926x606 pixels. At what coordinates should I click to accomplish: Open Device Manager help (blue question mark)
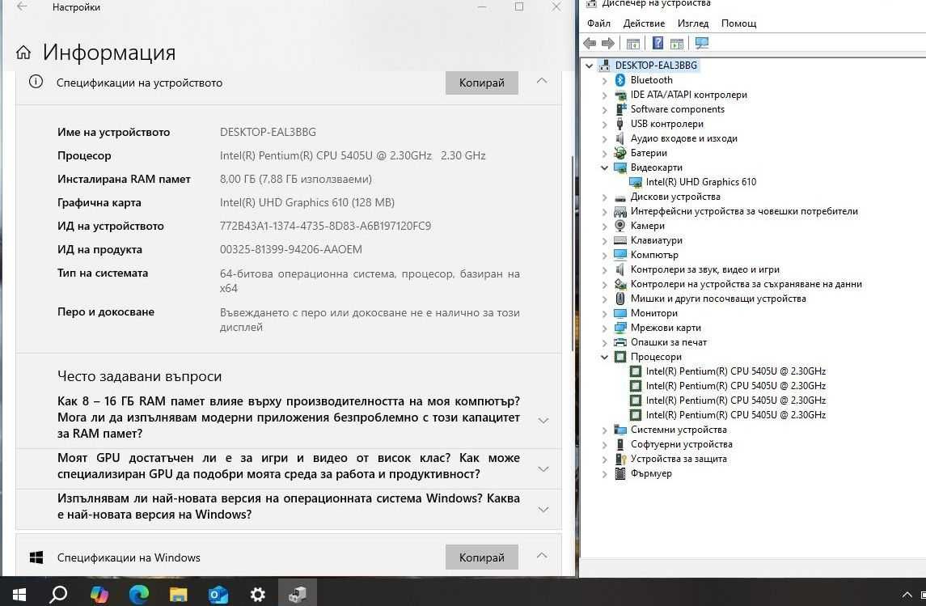coord(658,43)
